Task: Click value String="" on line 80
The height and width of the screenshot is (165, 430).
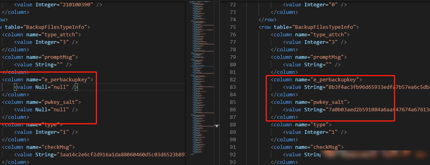Action: click(x=312, y=64)
